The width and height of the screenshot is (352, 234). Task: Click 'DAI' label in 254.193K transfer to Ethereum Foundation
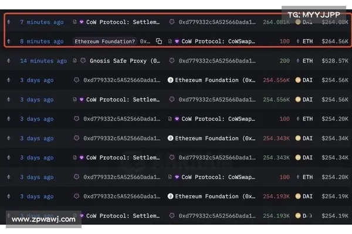[x=307, y=197]
